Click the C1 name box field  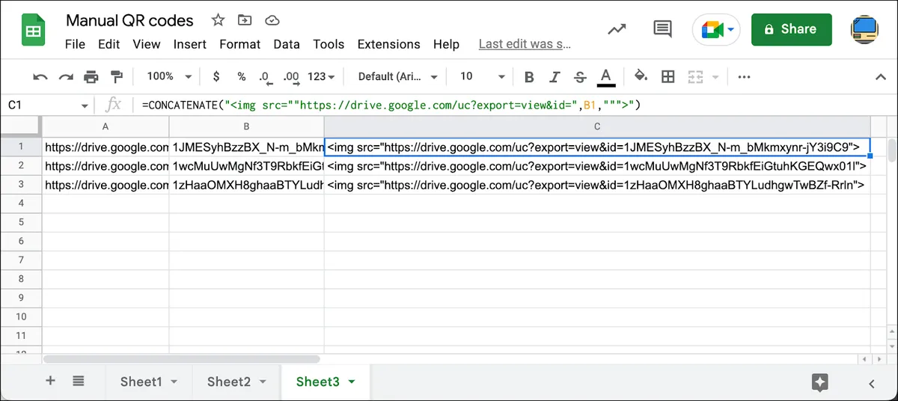tap(41, 105)
